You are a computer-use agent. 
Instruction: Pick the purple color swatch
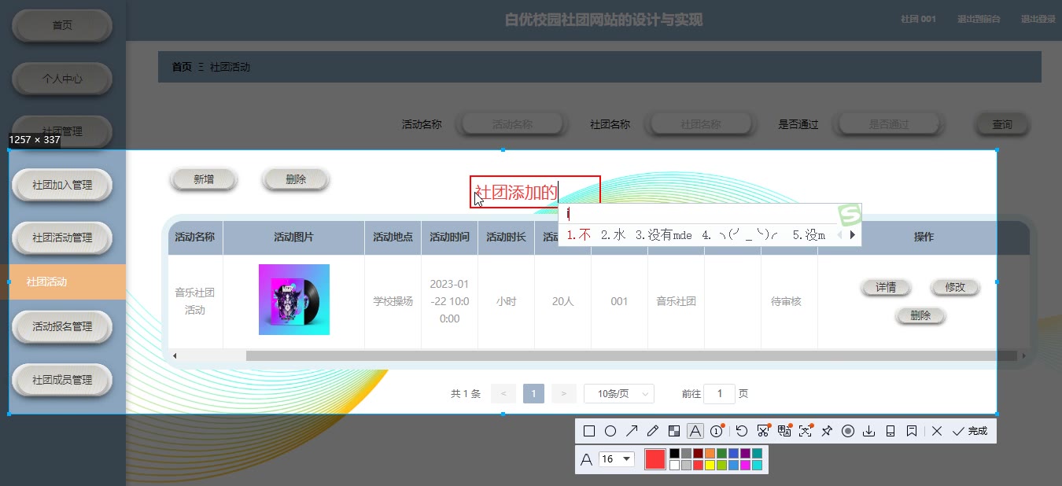[x=745, y=453]
